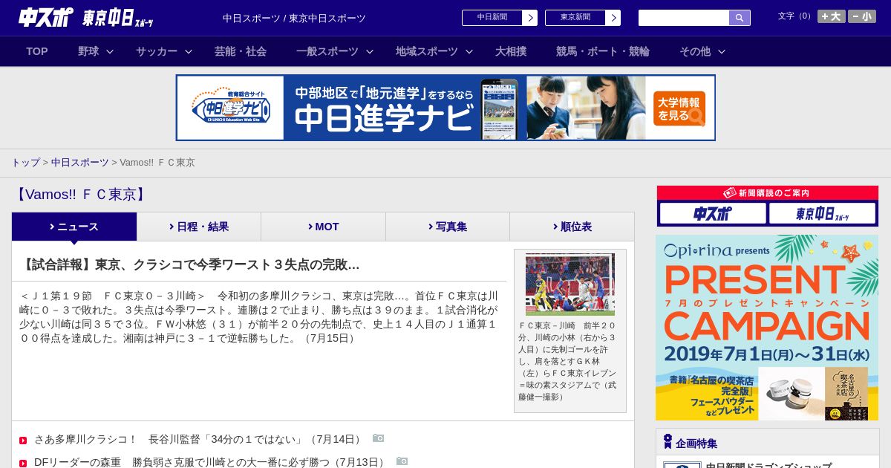Click the 【Vamos!! FC東京】 page heading
Image resolution: width=891 pixels, height=468 pixels.
point(80,195)
